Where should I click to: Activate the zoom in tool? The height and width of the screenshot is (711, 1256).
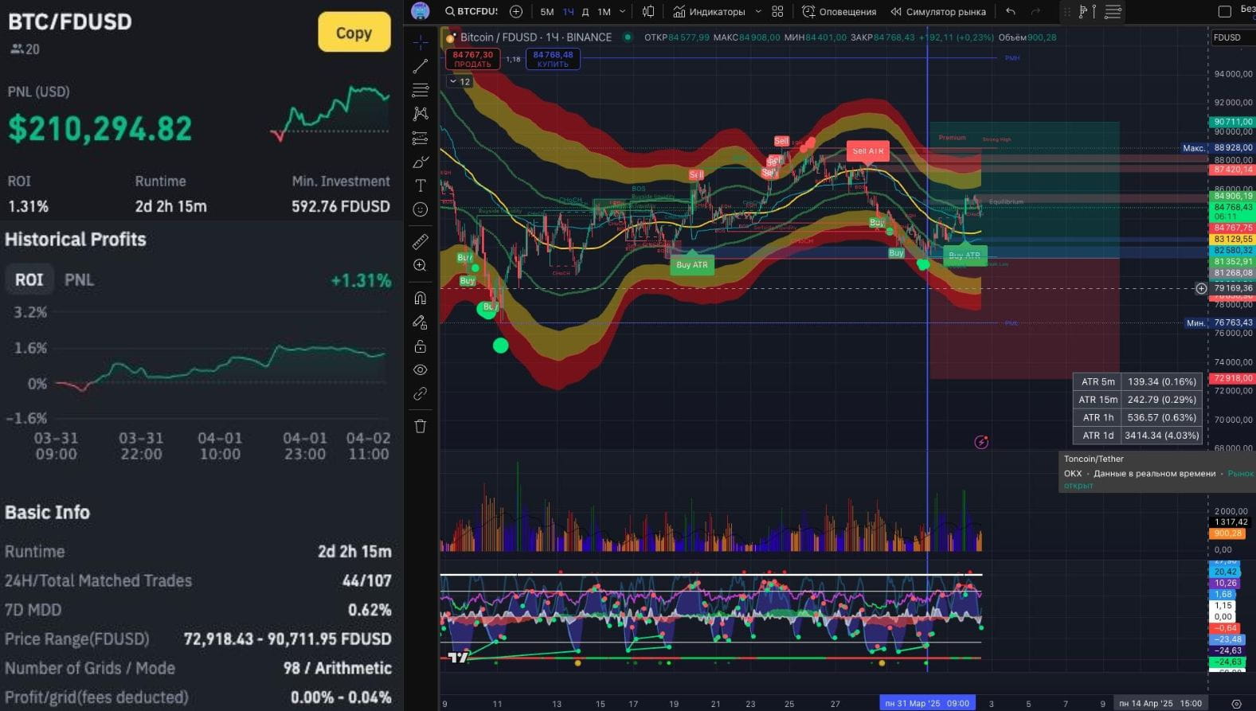pos(421,265)
